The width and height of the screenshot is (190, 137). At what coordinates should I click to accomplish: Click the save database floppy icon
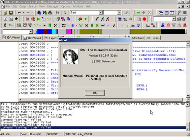[11, 13]
